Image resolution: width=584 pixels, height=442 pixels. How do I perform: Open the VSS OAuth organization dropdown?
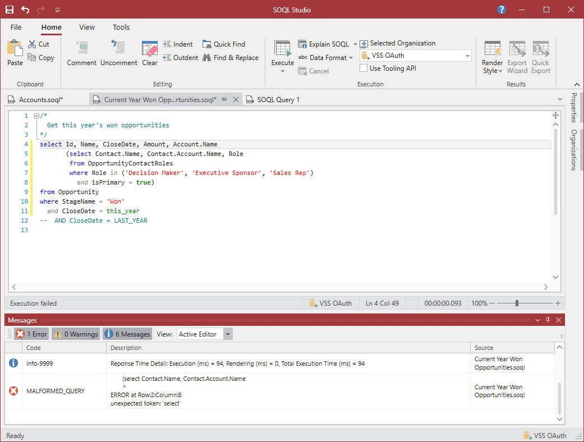(x=468, y=55)
